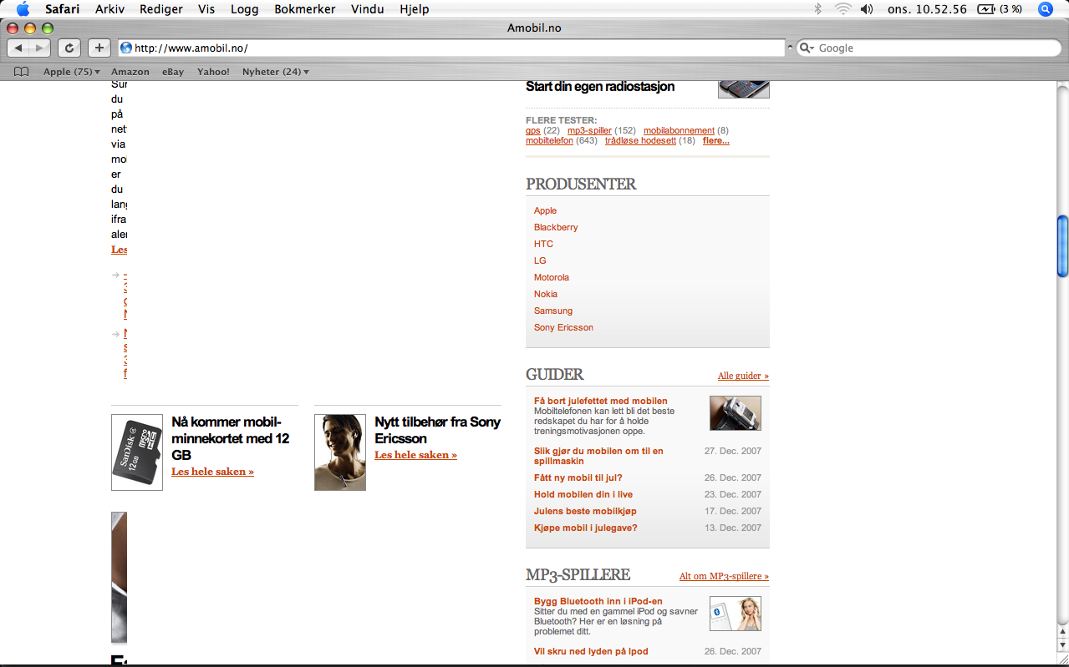Select LG under Produsenter

click(540, 260)
